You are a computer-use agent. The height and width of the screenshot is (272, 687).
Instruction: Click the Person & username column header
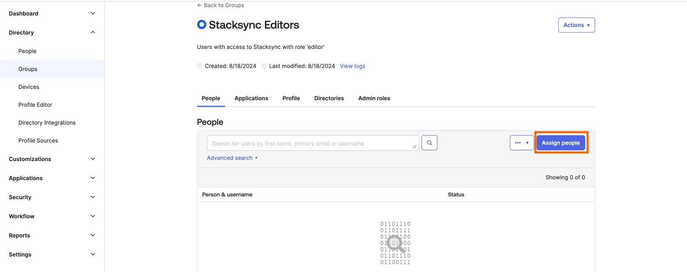pyautogui.click(x=227, y=195)
